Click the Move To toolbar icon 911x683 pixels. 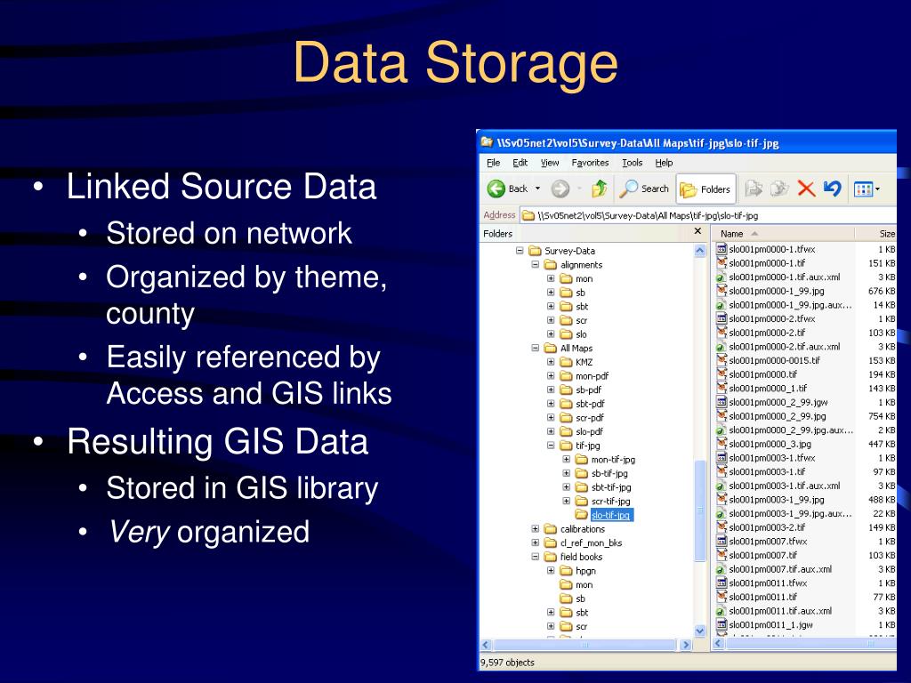[754, 189]
